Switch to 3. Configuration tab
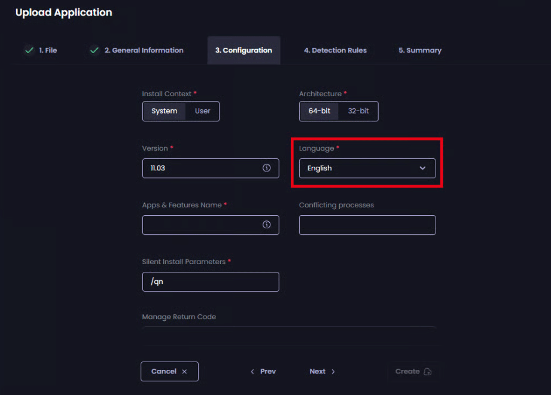 click(243, 50)
